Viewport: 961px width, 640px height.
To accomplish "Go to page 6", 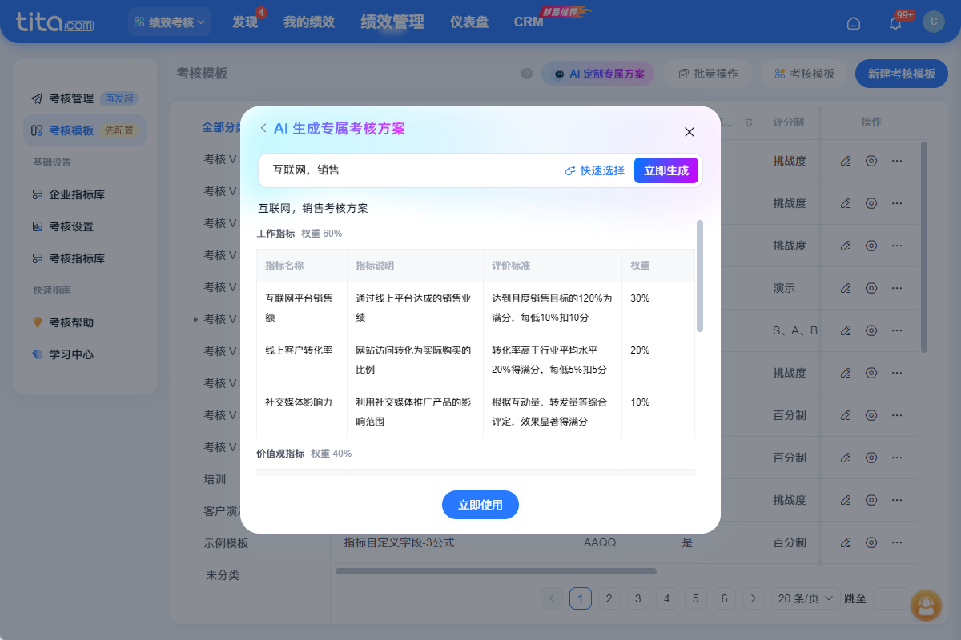I will 725,598.
